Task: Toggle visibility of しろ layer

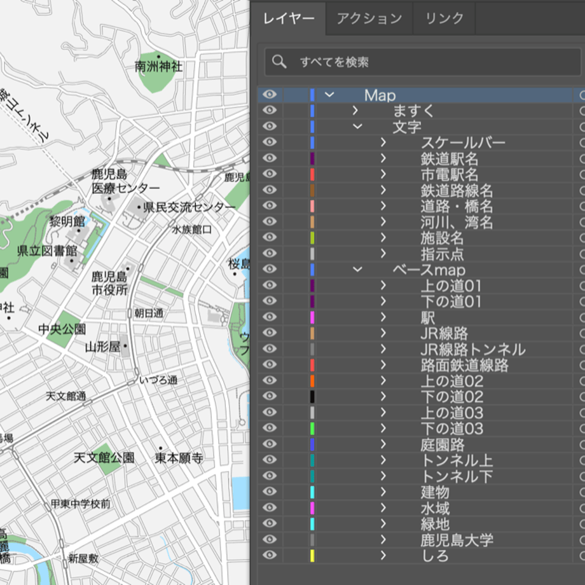Action: tap(270, 554)
